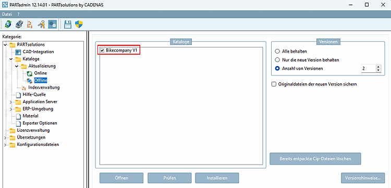This screenshot has height=188, width=391.
Task: Decrease the version count with down arrow
Action: tap(378, 70)
